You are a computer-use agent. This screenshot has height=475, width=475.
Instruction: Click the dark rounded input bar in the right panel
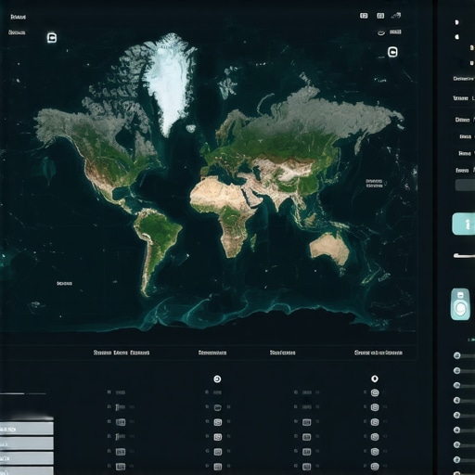click(x=465, y=185)
